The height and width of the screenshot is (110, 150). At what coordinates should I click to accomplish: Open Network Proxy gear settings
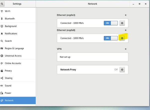tap(122, 70)
